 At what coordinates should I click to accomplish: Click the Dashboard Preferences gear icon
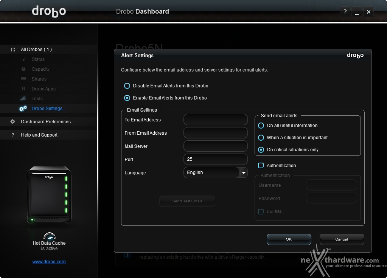12,122
